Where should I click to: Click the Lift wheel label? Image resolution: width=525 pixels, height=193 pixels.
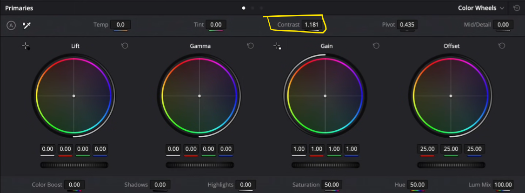[x=75, y=46]
